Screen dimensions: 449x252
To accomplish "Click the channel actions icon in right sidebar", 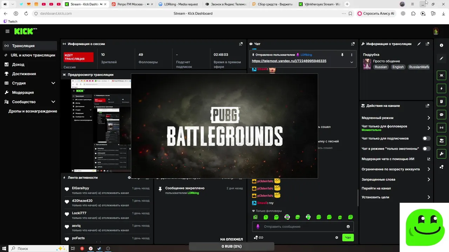I will pyautogui.click(x=441, y=141).
